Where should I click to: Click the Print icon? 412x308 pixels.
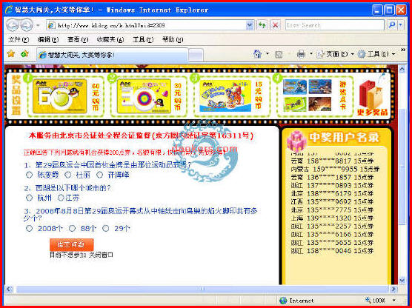[301, 54]
